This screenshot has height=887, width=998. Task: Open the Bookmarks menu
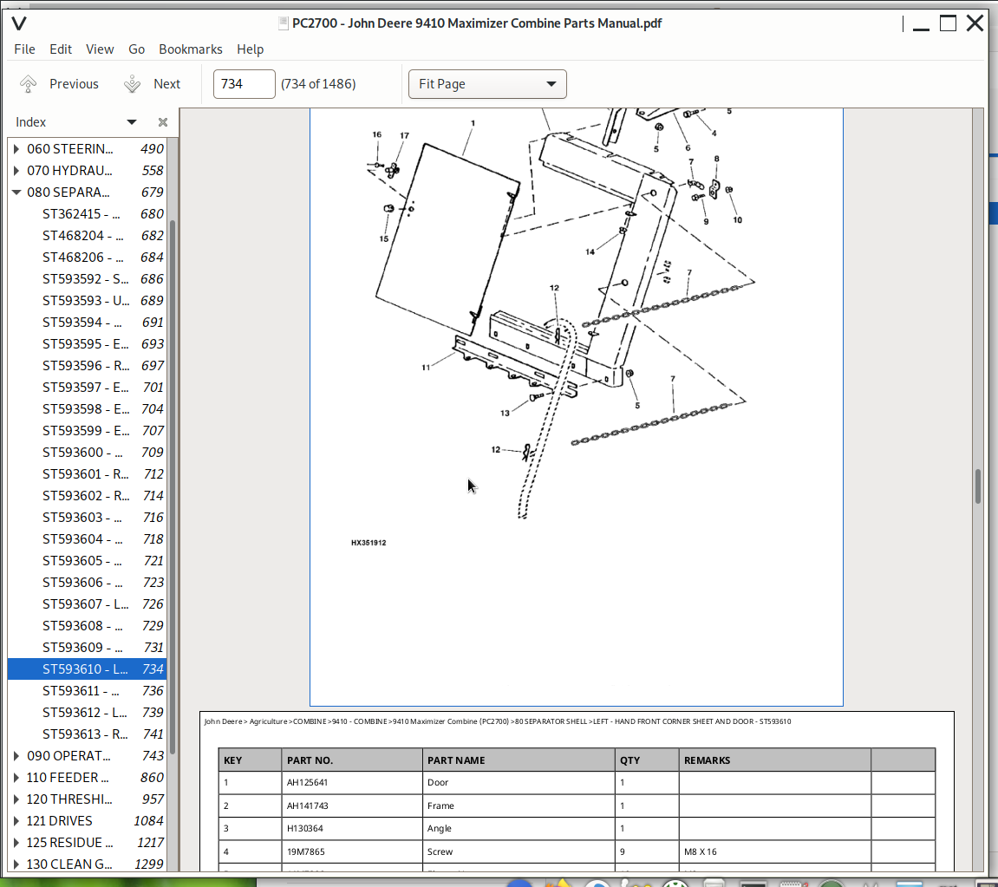(190, 49)
